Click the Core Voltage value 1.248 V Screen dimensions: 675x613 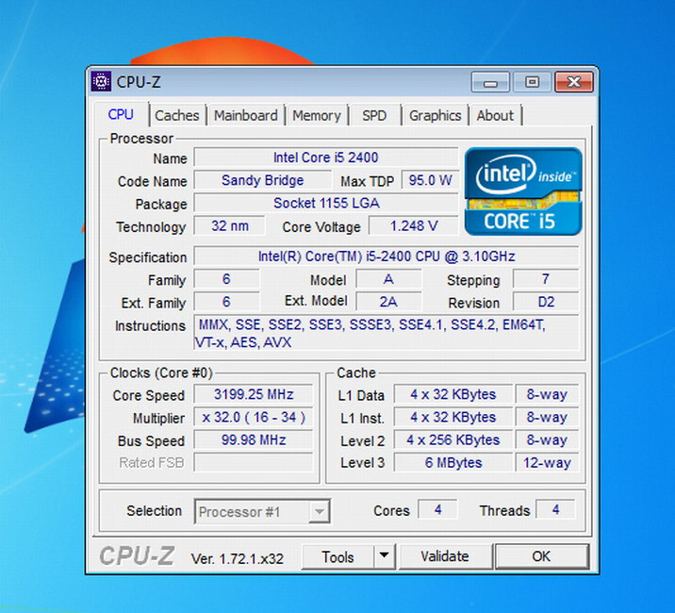[414, 225]
